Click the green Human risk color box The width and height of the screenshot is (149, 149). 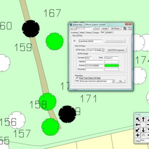click(x=112, y=66)
